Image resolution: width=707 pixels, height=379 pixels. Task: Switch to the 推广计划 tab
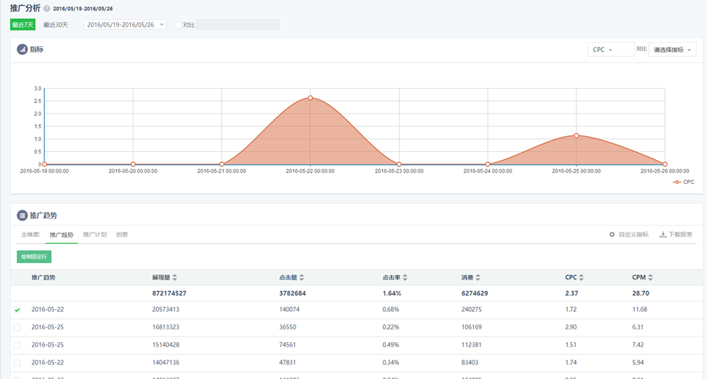pyautogui.click(x=95, y=235)
